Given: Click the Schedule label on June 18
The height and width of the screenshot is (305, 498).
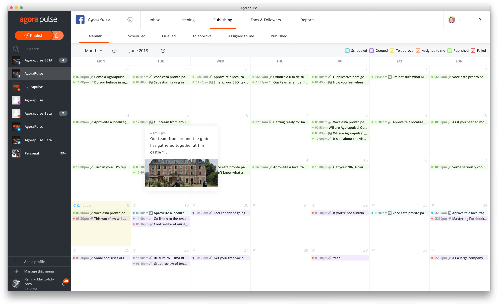Looking at the screenshot, I should pyautogui.click(x=83, y=205).
